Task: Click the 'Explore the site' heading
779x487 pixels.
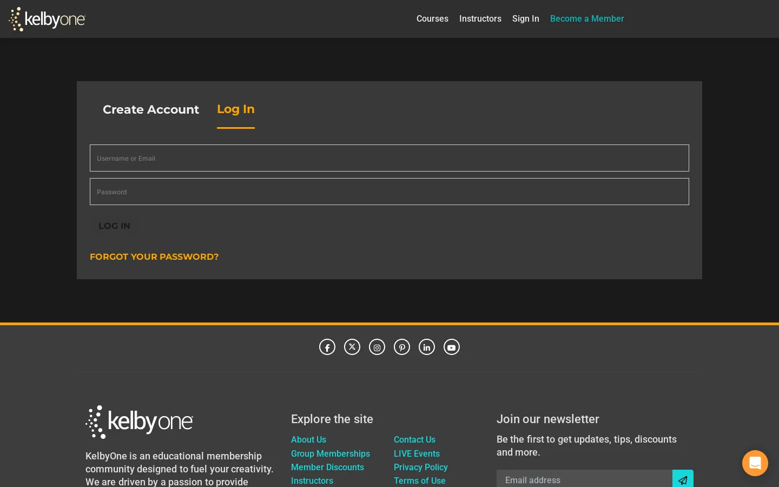Action: [332, 419]
